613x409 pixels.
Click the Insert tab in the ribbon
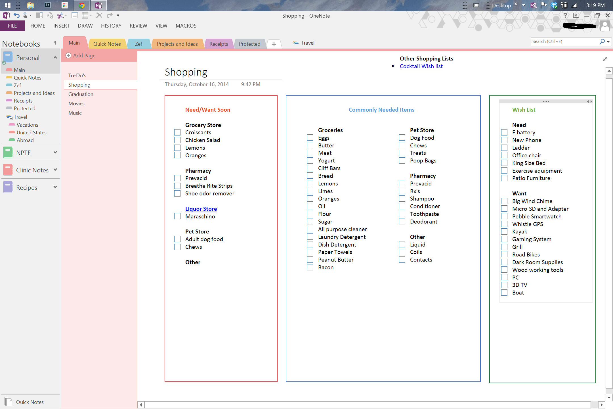click(61, 26)
